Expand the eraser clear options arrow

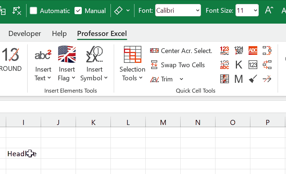point(128,11)
